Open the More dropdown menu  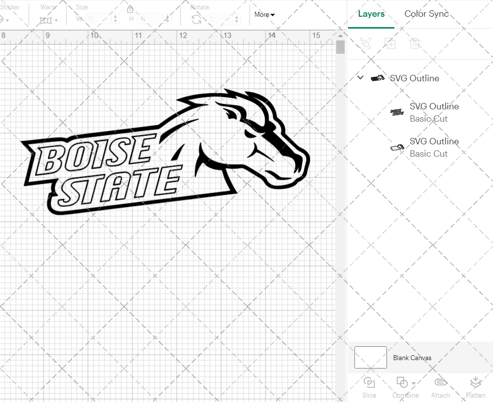(x=264, y=15)
